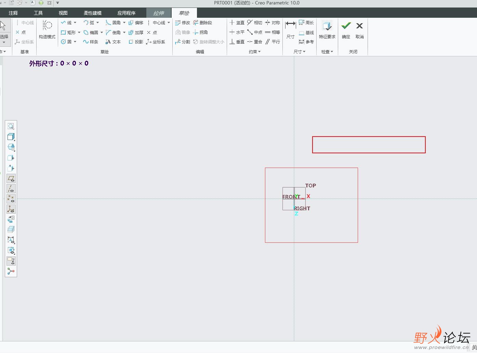Toggle dimension display in graphics toolbar
The width and height of the screenshot is (477, 353).
click(x=11, y=240)
